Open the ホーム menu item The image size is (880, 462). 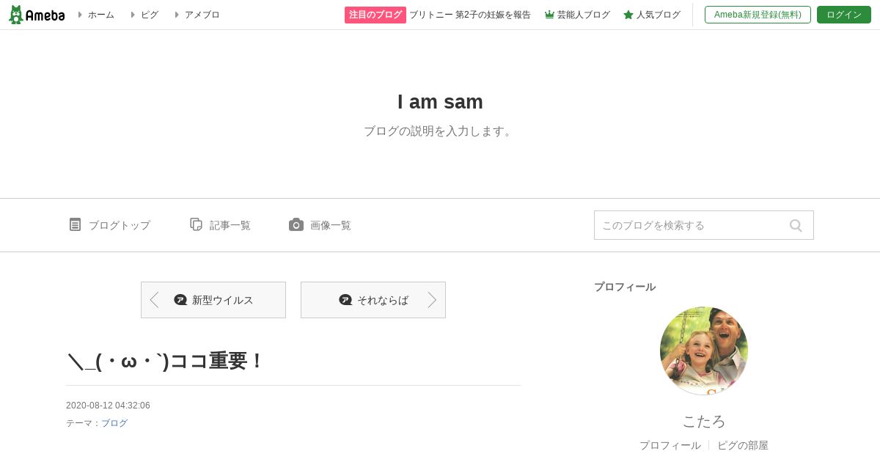coord(100,15)
